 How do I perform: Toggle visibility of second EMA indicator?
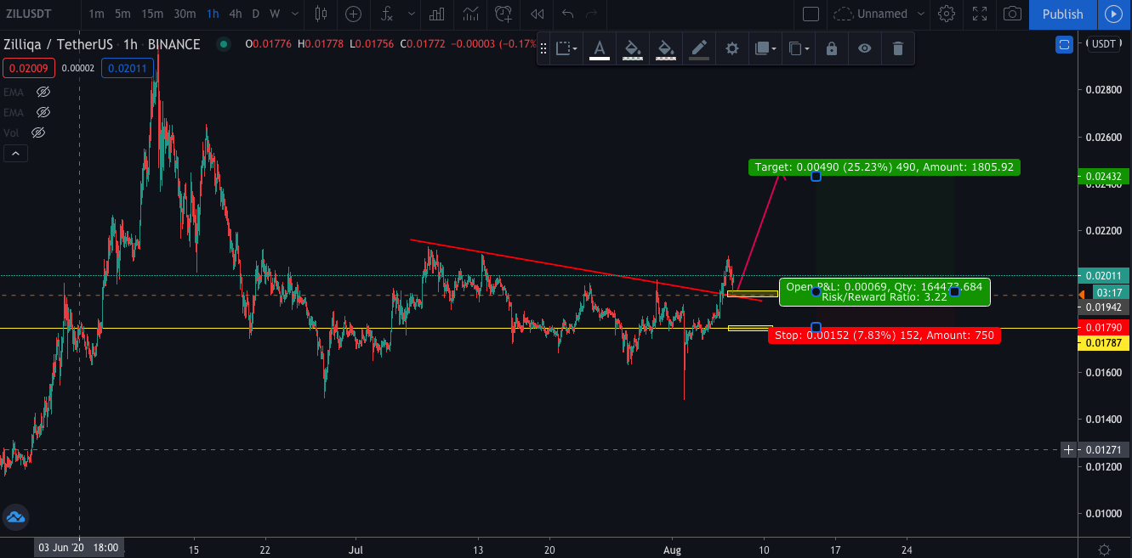coord(43,112)
